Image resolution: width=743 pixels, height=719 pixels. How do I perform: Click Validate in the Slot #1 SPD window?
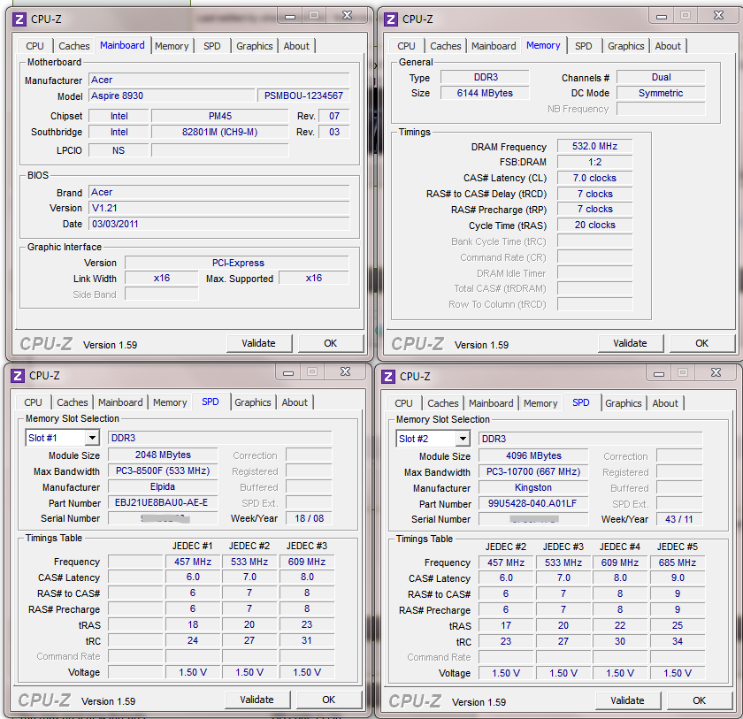pos(257,700)
